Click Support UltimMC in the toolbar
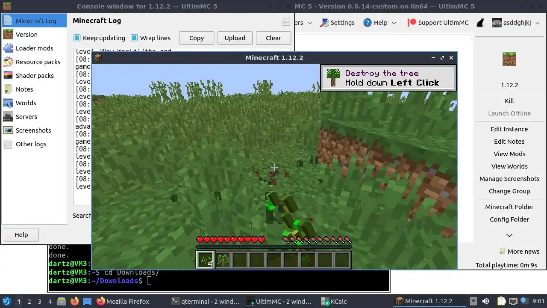The height and width of the screenshot is (308, 547). click(x=438, y=23)
